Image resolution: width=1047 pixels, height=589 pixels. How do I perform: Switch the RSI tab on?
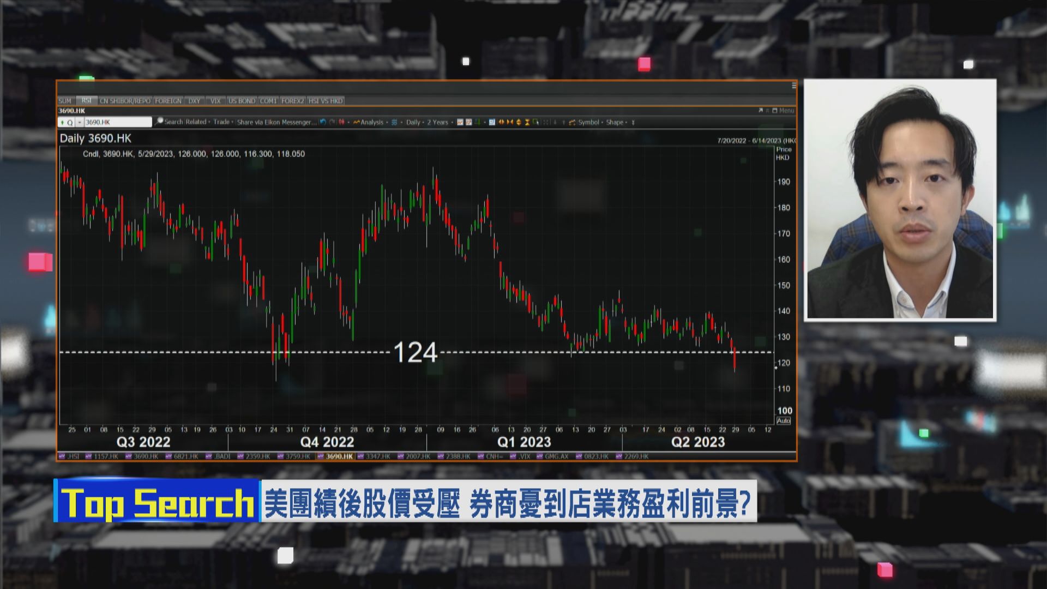click(x=86, y=101)
